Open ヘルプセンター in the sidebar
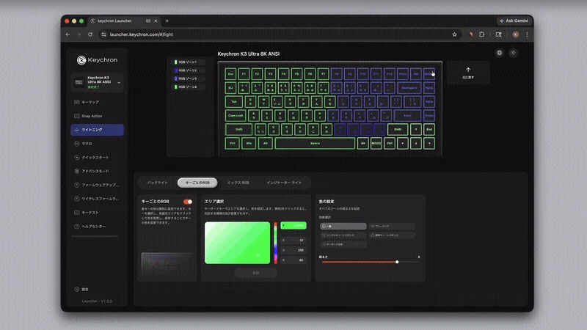This screenshot has width=587, height=330. point(97,227)
